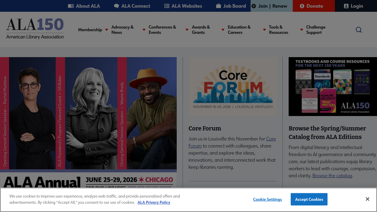Open the About ALA link
The image size is (377, 212).
[x=84, y=6]
